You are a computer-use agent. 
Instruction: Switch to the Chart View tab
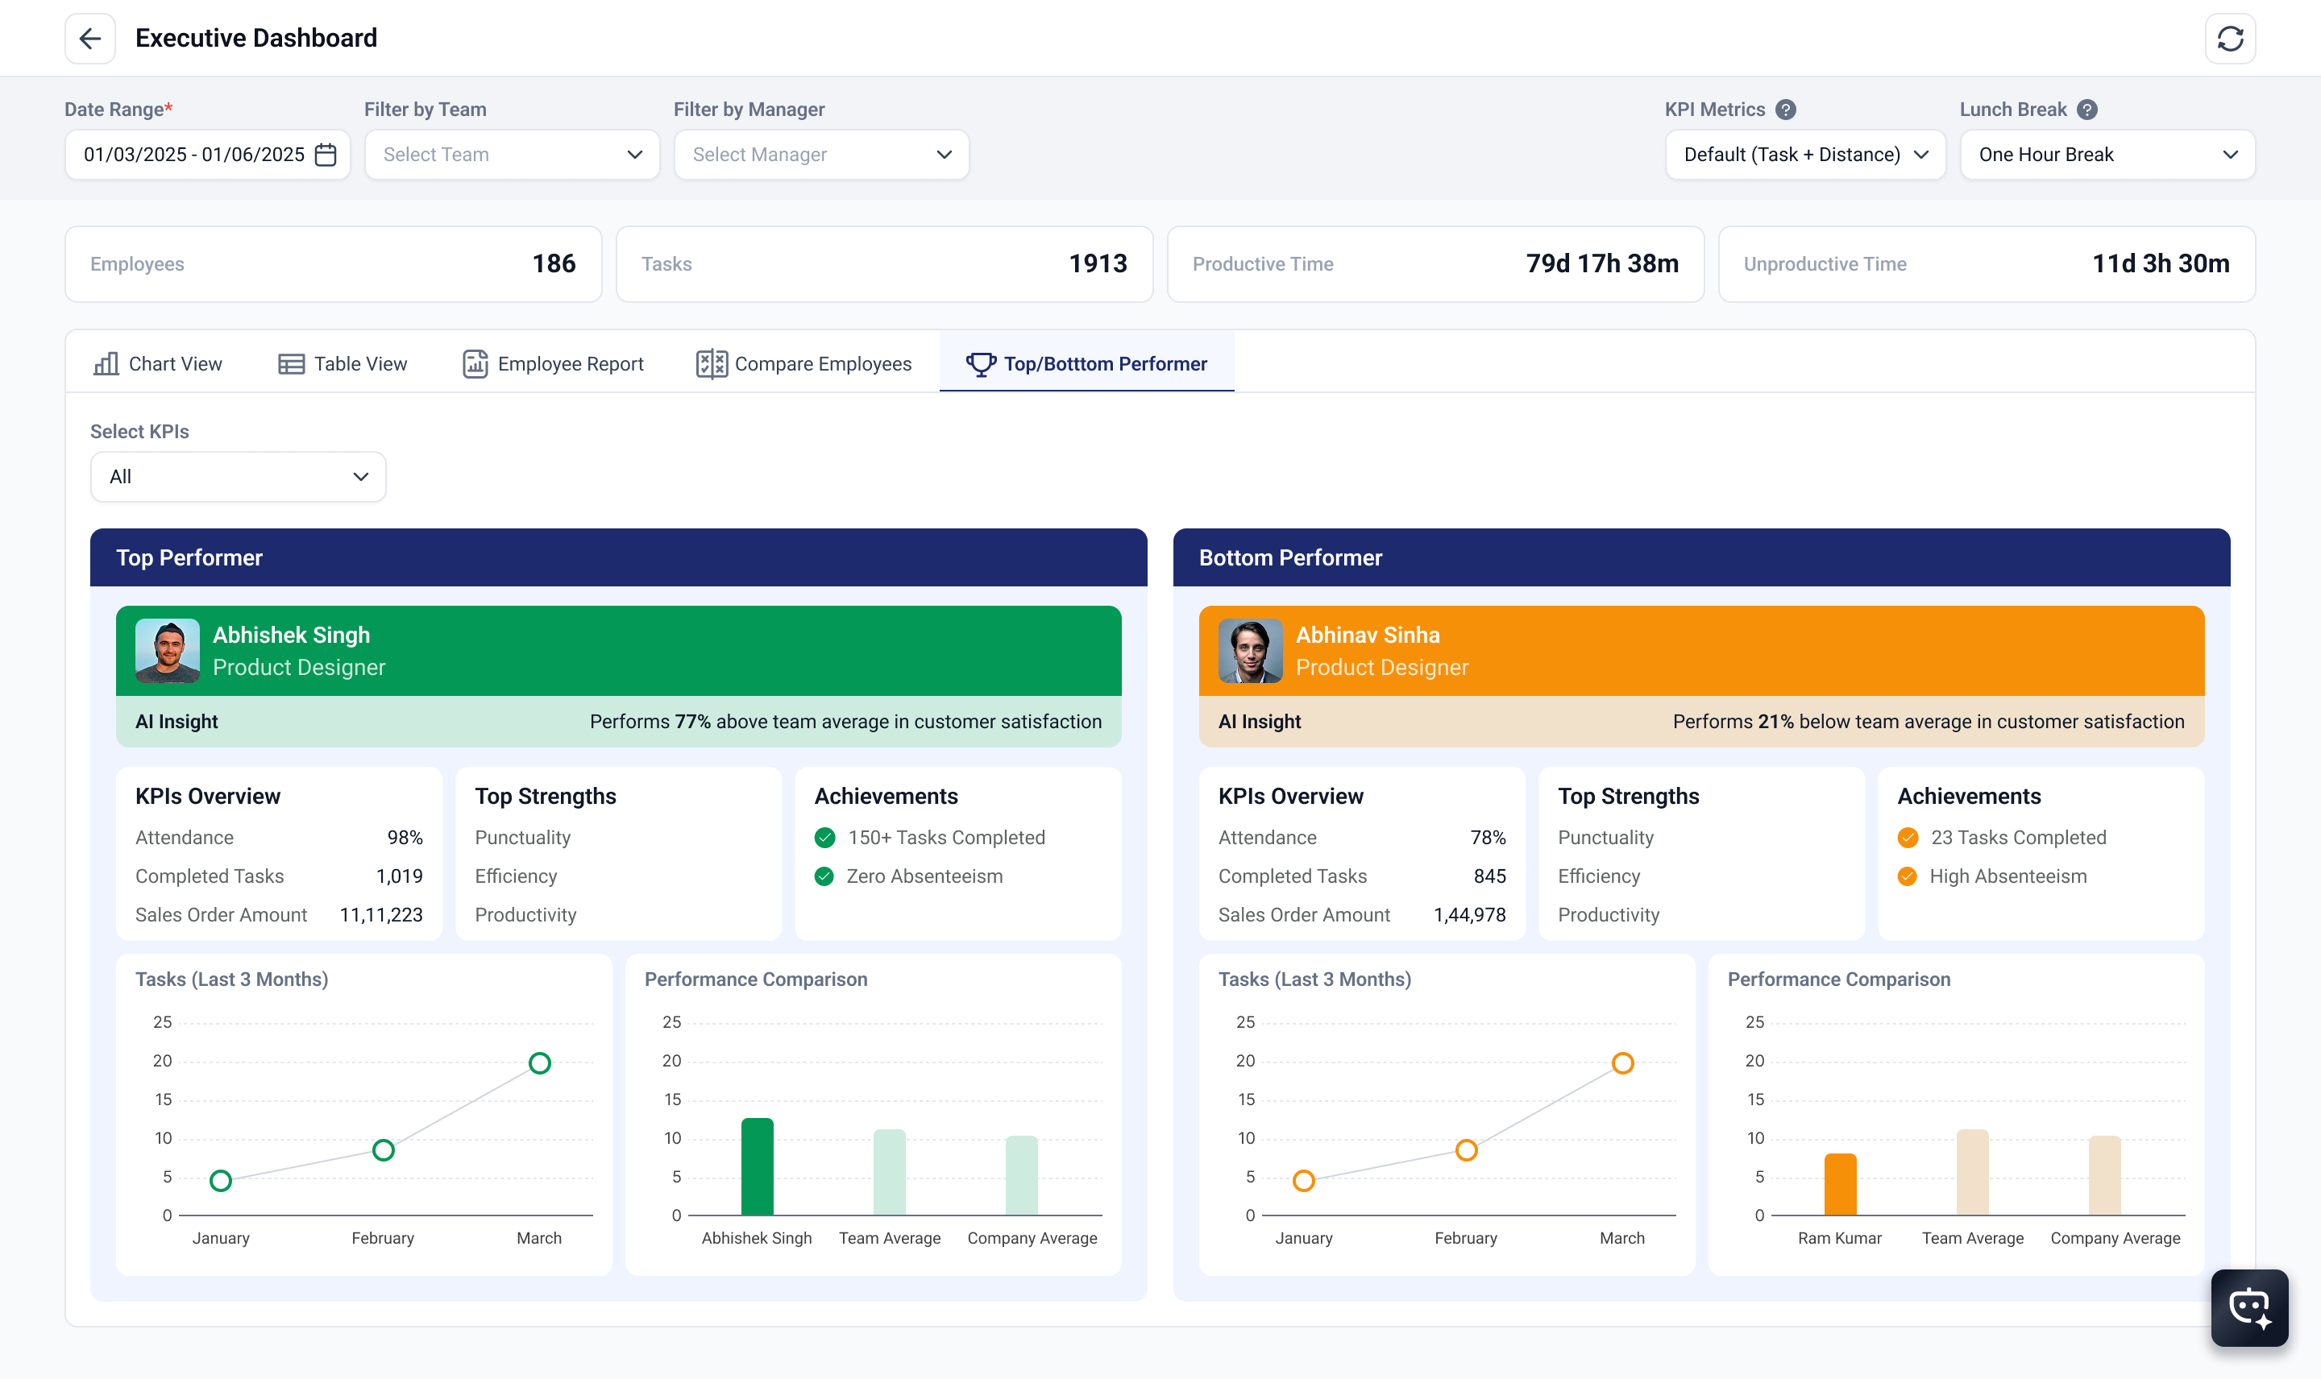[158, 363]
